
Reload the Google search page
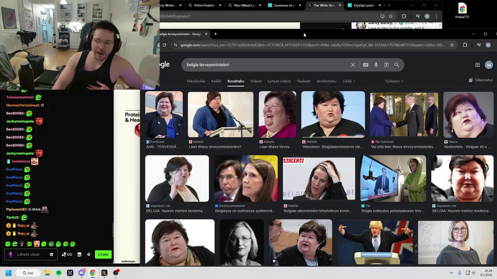pyautogui.click(x=164, y=45)
